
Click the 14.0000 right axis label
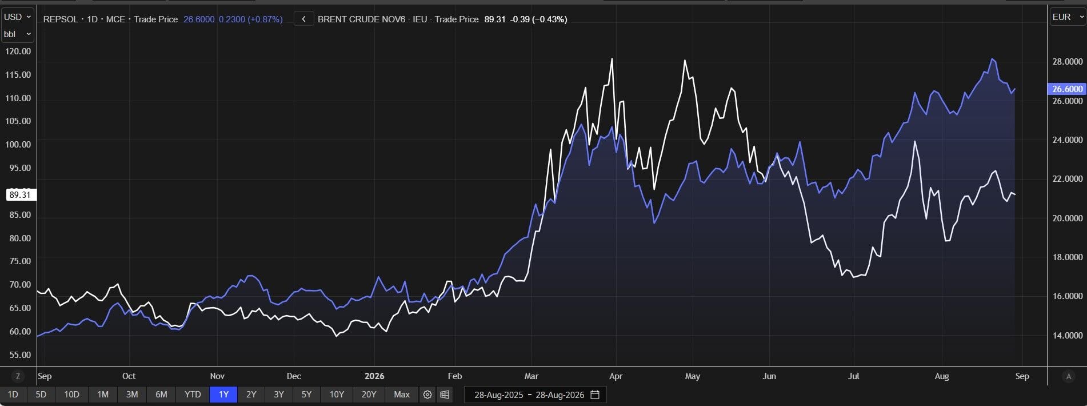1068,336
